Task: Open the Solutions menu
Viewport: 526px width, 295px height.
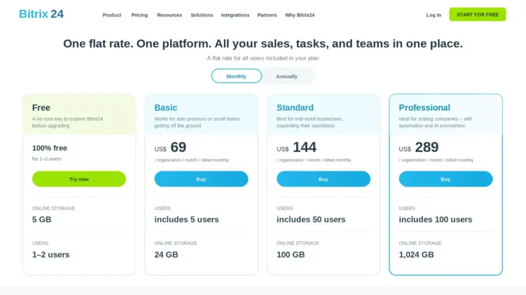Action: [202, 15]
